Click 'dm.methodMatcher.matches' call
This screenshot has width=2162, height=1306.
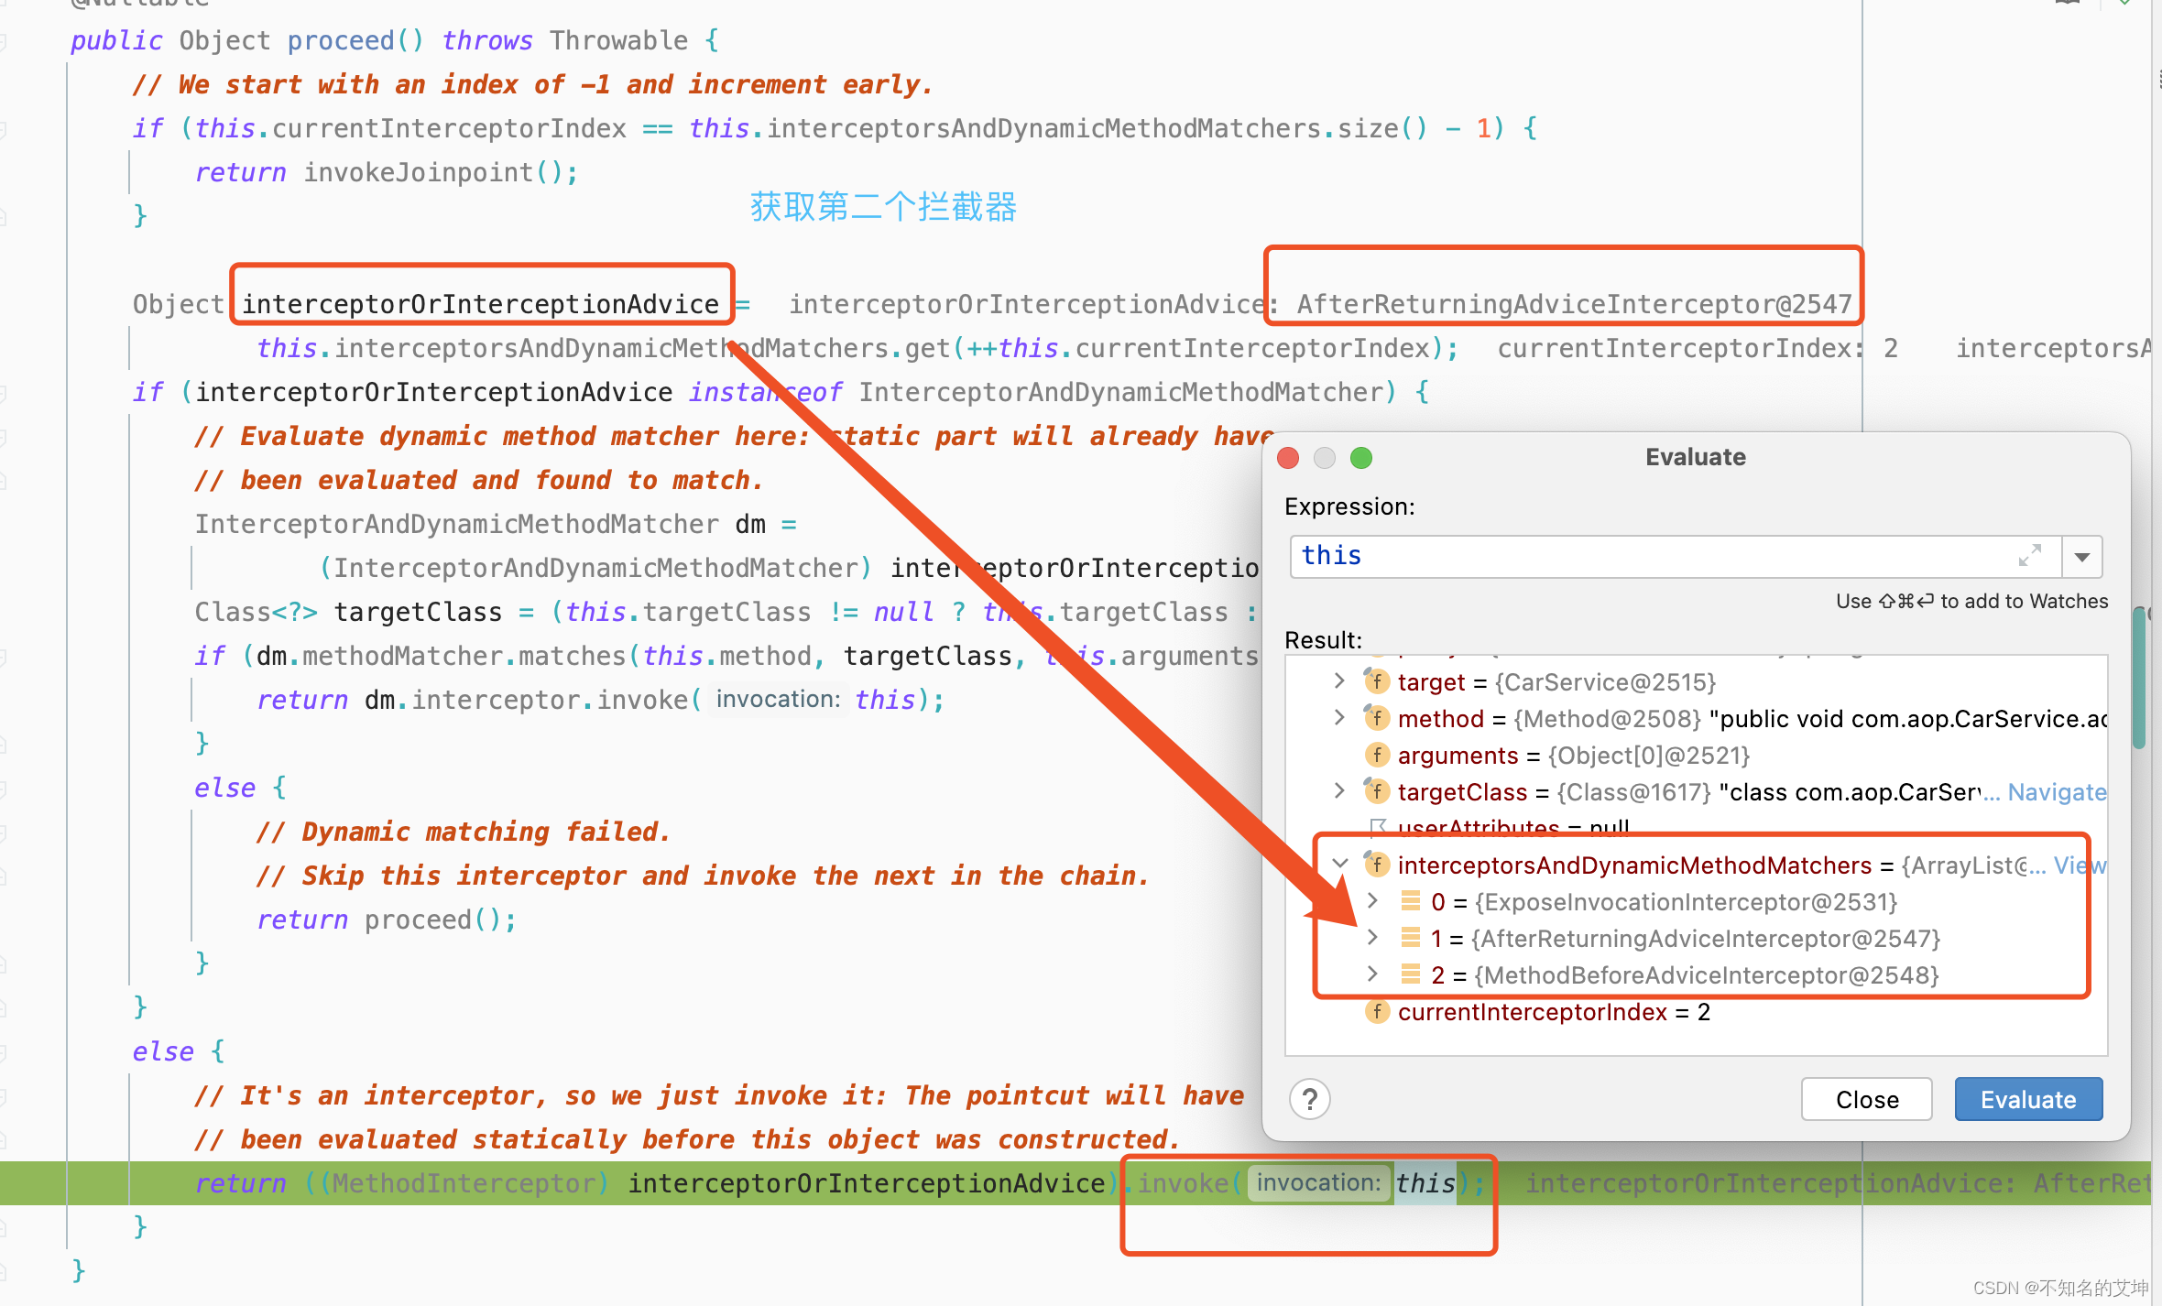coord(441,656)
